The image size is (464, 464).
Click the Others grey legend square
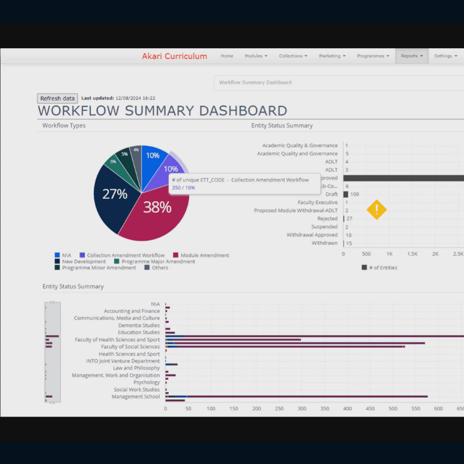(147, 268)
